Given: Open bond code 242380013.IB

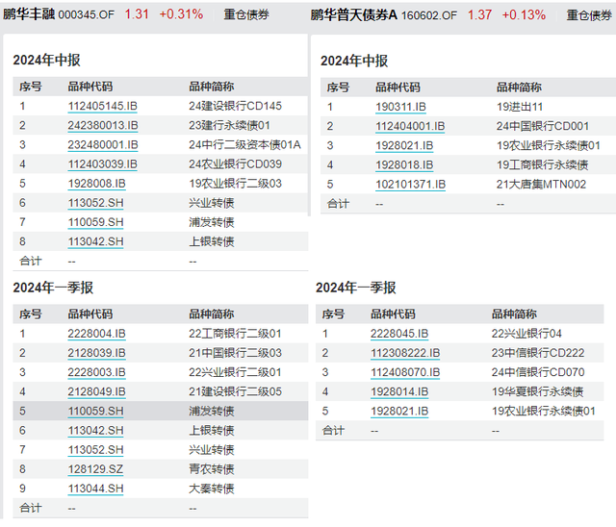Looking at the screenshot, I should pos(103,126).
